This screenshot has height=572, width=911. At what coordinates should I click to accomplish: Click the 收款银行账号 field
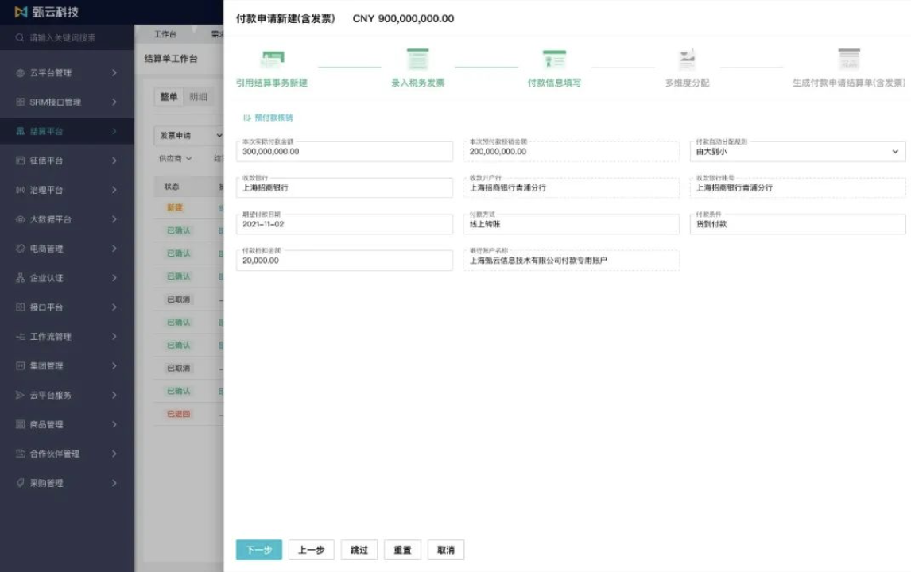797,187
